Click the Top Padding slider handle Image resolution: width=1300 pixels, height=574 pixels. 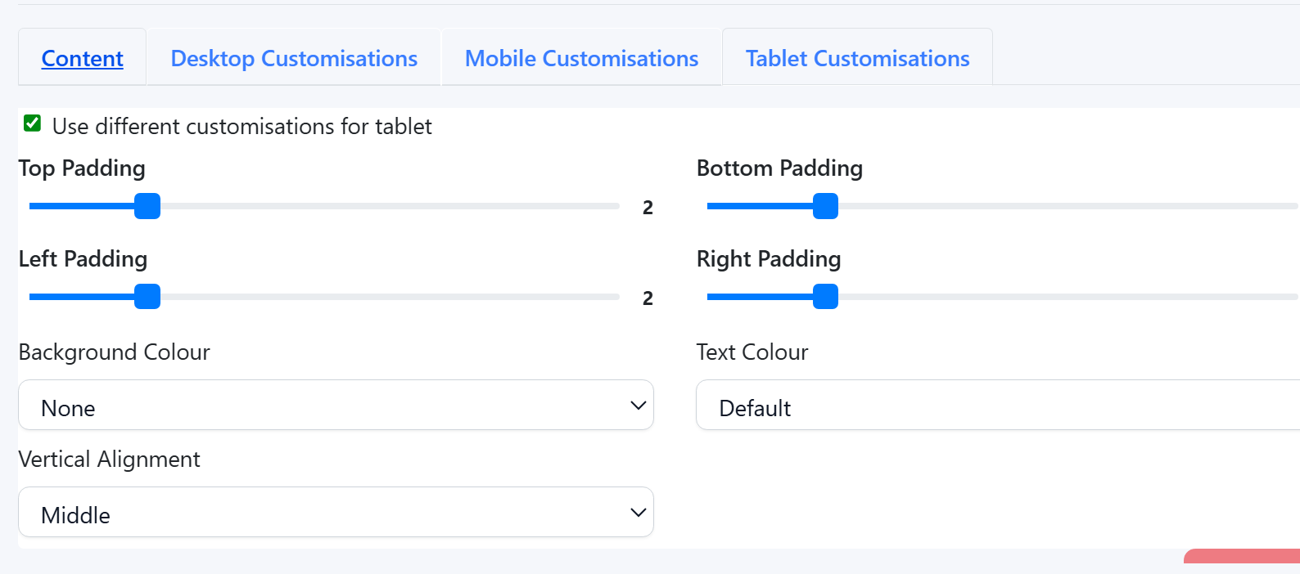pos(147,206)
